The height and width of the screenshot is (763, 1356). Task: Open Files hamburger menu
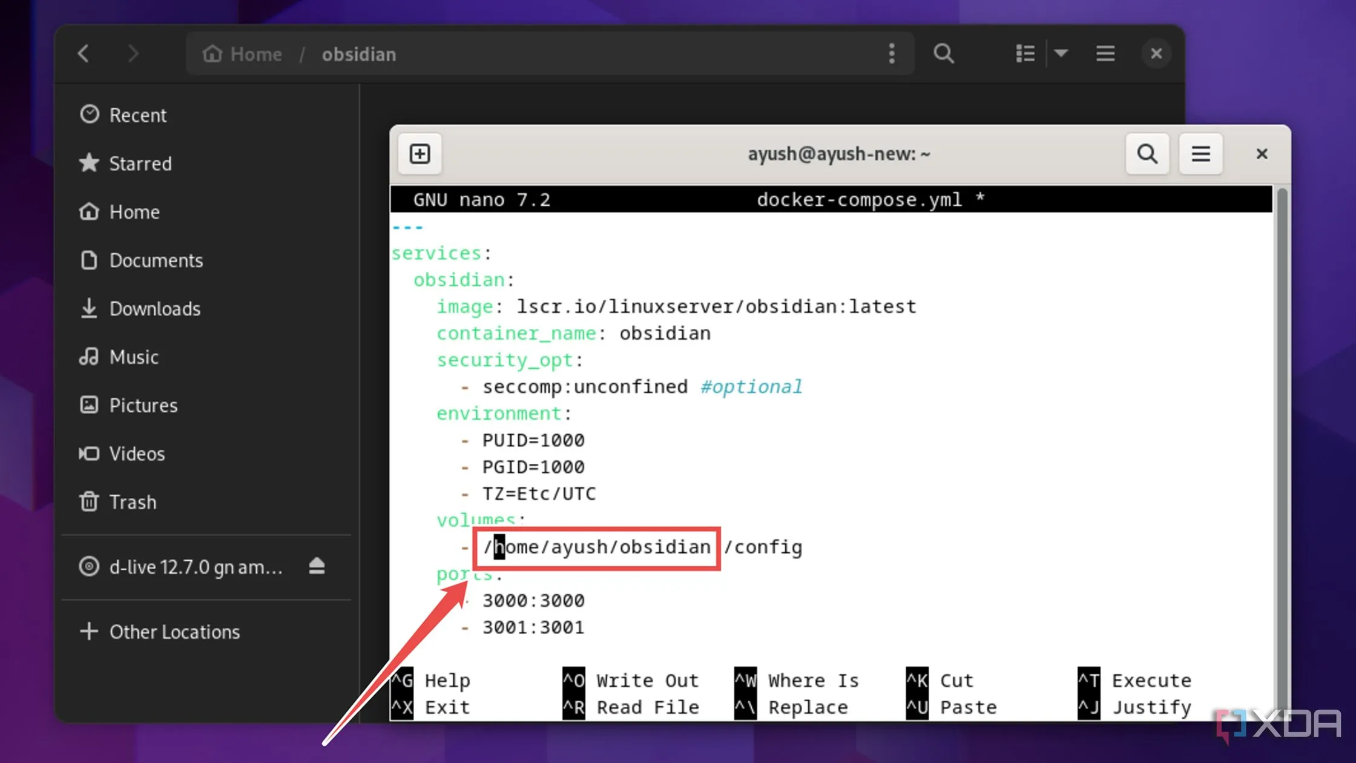pos(1105,54)
